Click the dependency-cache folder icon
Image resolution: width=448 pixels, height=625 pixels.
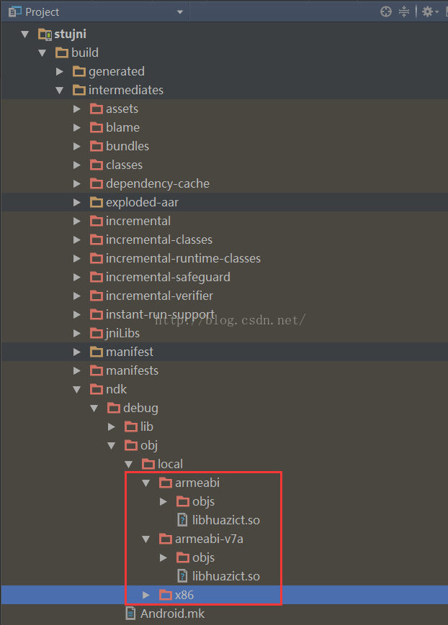97,183
